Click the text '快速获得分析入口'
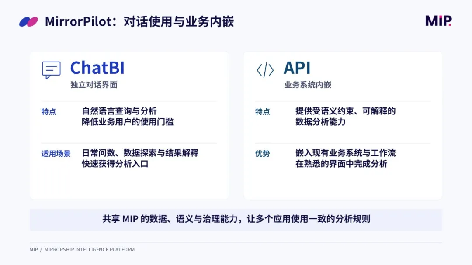Viewport: 472px width, 265px height. click(x=115, y=164)
